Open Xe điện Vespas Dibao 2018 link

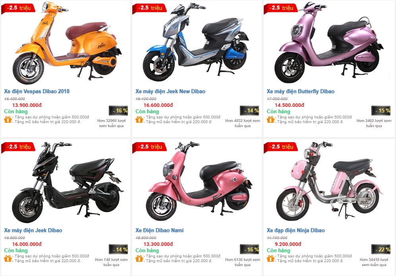37,91
